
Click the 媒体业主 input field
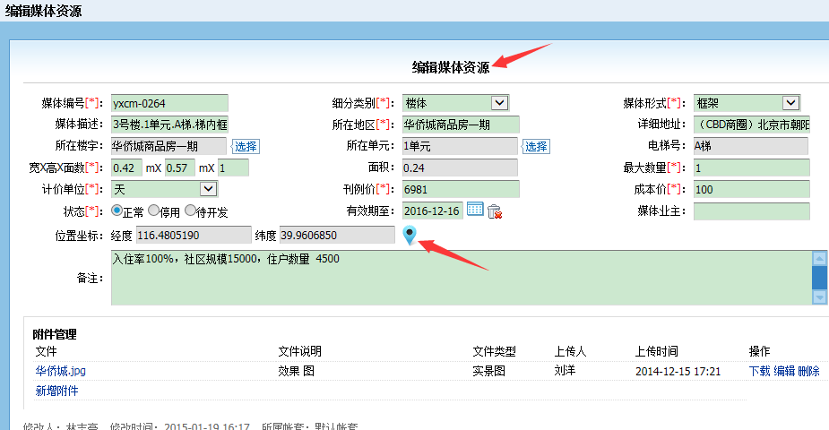(751, 211)
